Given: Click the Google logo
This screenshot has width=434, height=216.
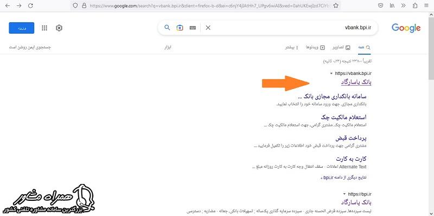Looking at the screenshot, I should coord(406,28).
